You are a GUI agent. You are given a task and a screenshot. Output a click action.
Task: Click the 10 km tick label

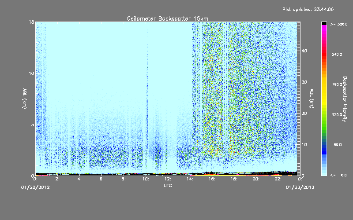[31, 73]
